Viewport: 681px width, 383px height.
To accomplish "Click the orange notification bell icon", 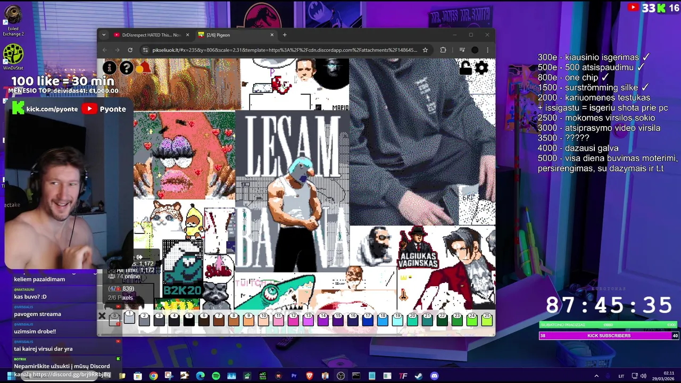I will 143,68.
